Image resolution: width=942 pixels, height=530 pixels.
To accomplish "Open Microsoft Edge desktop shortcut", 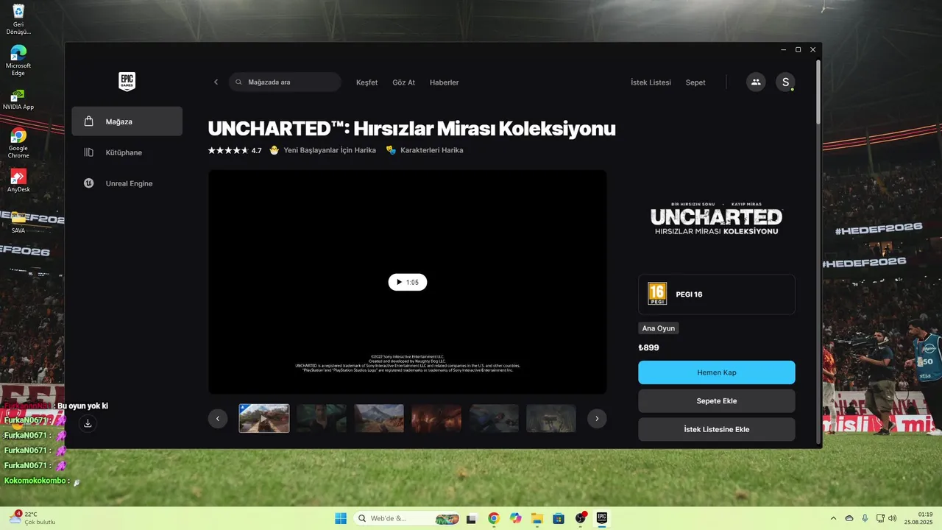I will [x=18, y=60].
